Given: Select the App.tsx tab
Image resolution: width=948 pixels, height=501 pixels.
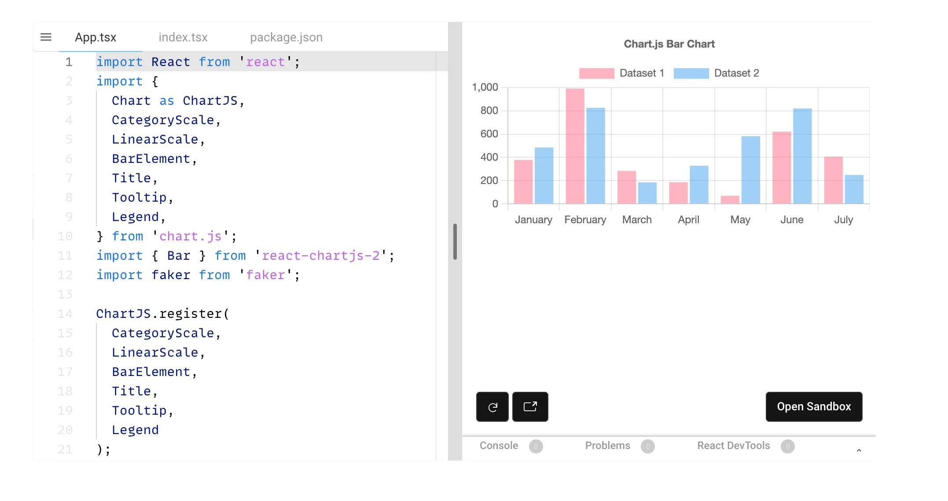Looking at the screenshot, I should coord(96,37).
